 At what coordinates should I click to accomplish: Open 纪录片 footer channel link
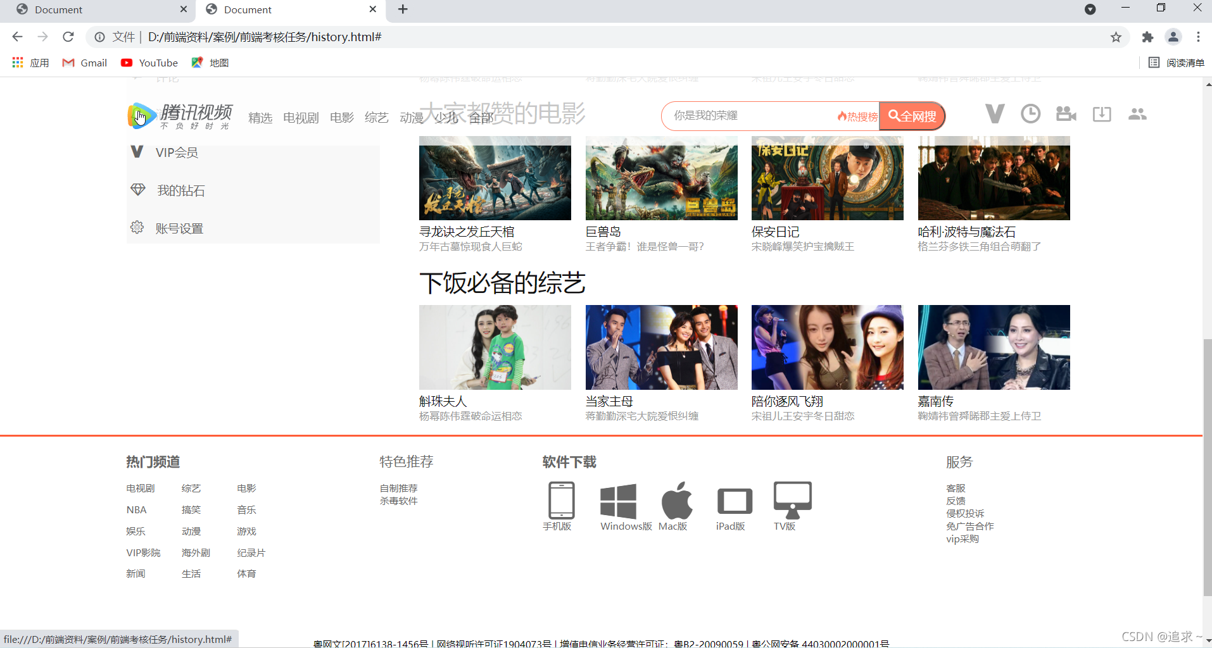[251, 552]
